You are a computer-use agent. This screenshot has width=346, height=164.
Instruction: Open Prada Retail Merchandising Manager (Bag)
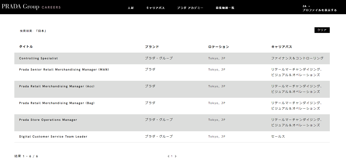[x=57, y=103]
